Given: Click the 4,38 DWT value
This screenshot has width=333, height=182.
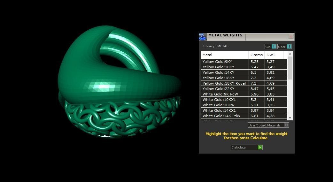Looking at the screenshot, I should click(271, 116).
